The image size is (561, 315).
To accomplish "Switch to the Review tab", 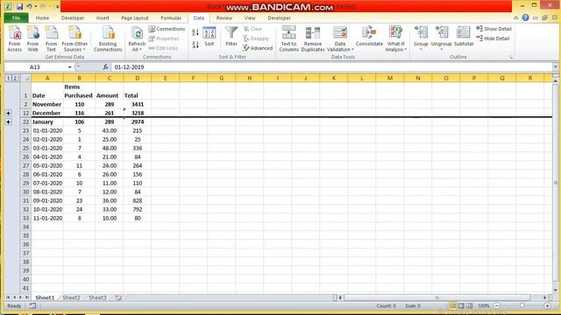I will coord(224,17).
